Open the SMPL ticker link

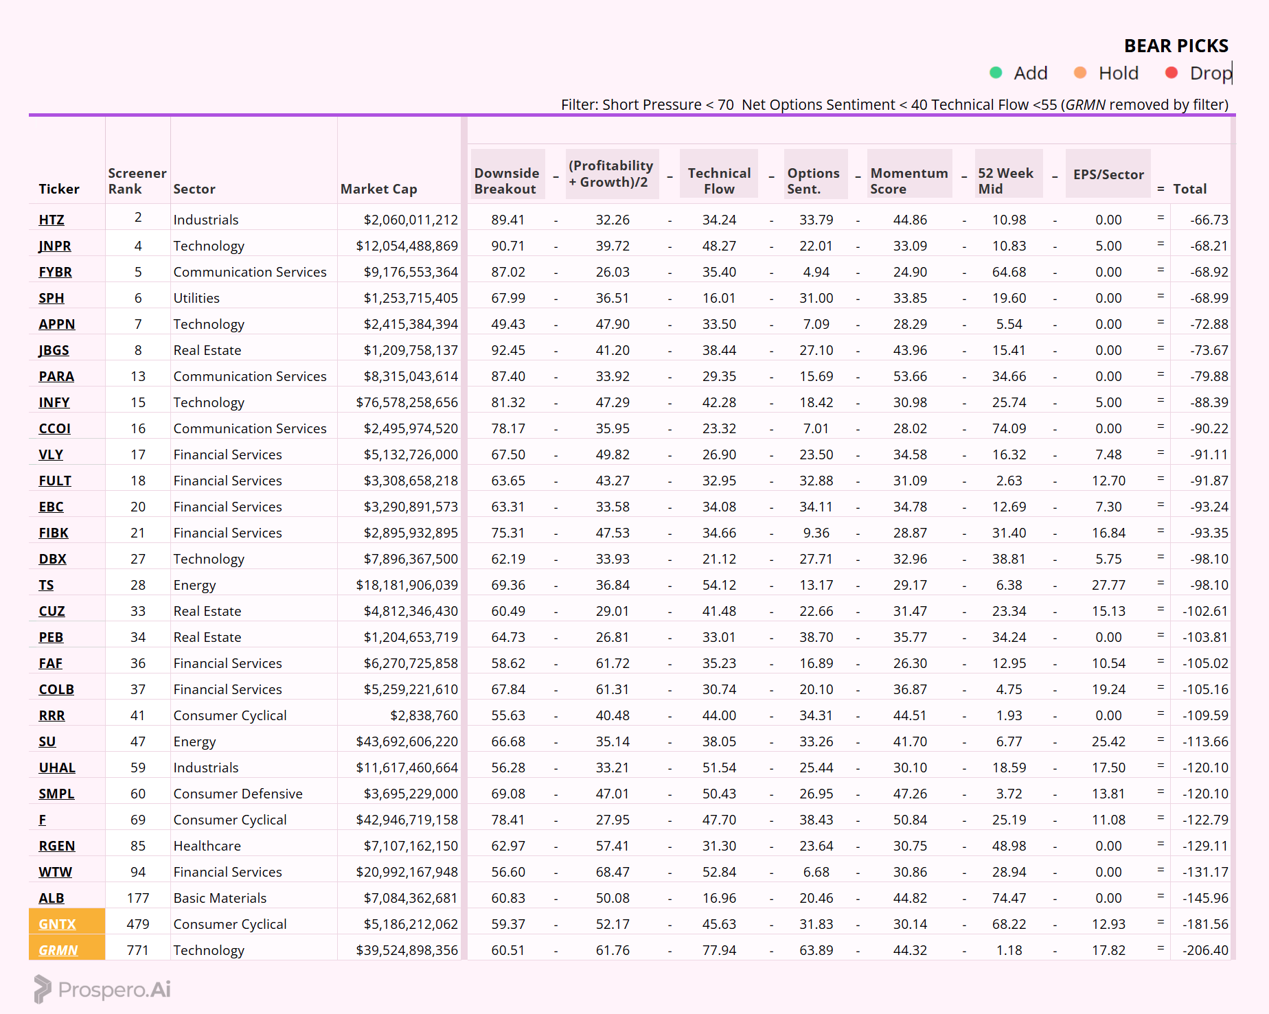pyautogui.click(x=56, y=794)
